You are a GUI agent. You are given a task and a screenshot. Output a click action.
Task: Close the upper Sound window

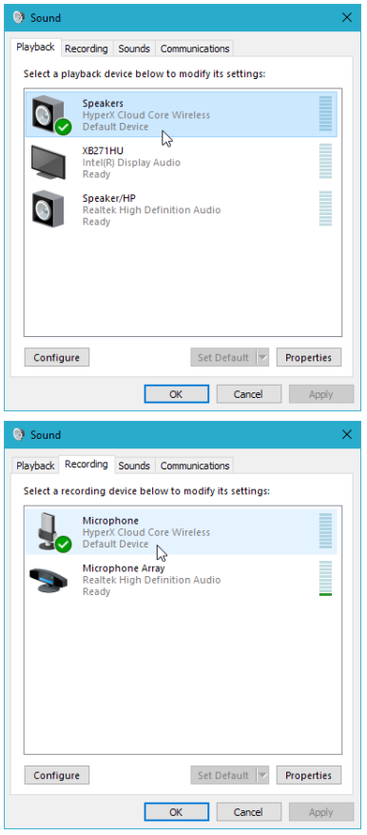point(347,17)
